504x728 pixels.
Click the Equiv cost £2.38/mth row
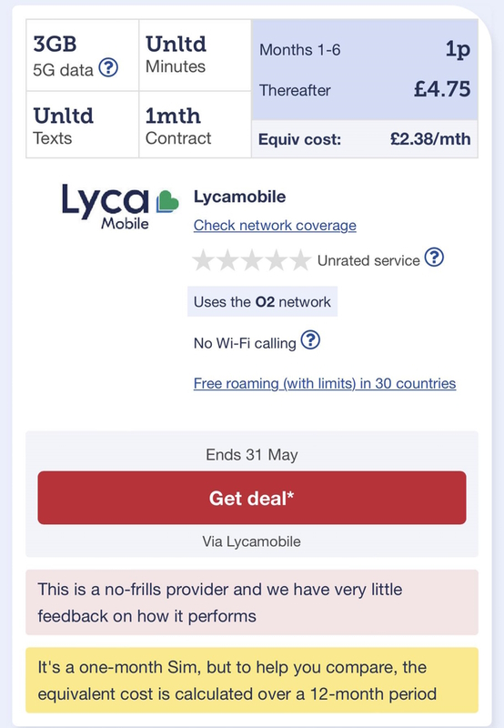pyautogui.click(x=365, y=139)
